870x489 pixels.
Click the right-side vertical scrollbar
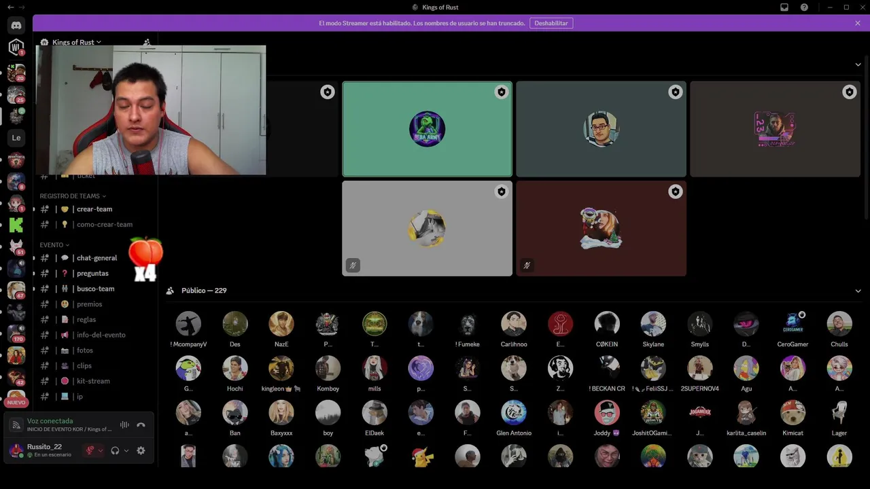pos(867,136)
